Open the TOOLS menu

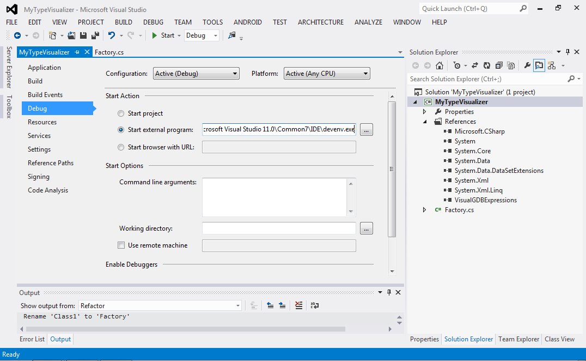(x=212, y=22)
